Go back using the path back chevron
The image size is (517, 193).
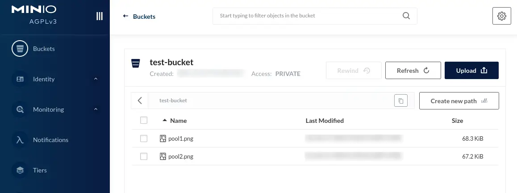pos(140,101)
